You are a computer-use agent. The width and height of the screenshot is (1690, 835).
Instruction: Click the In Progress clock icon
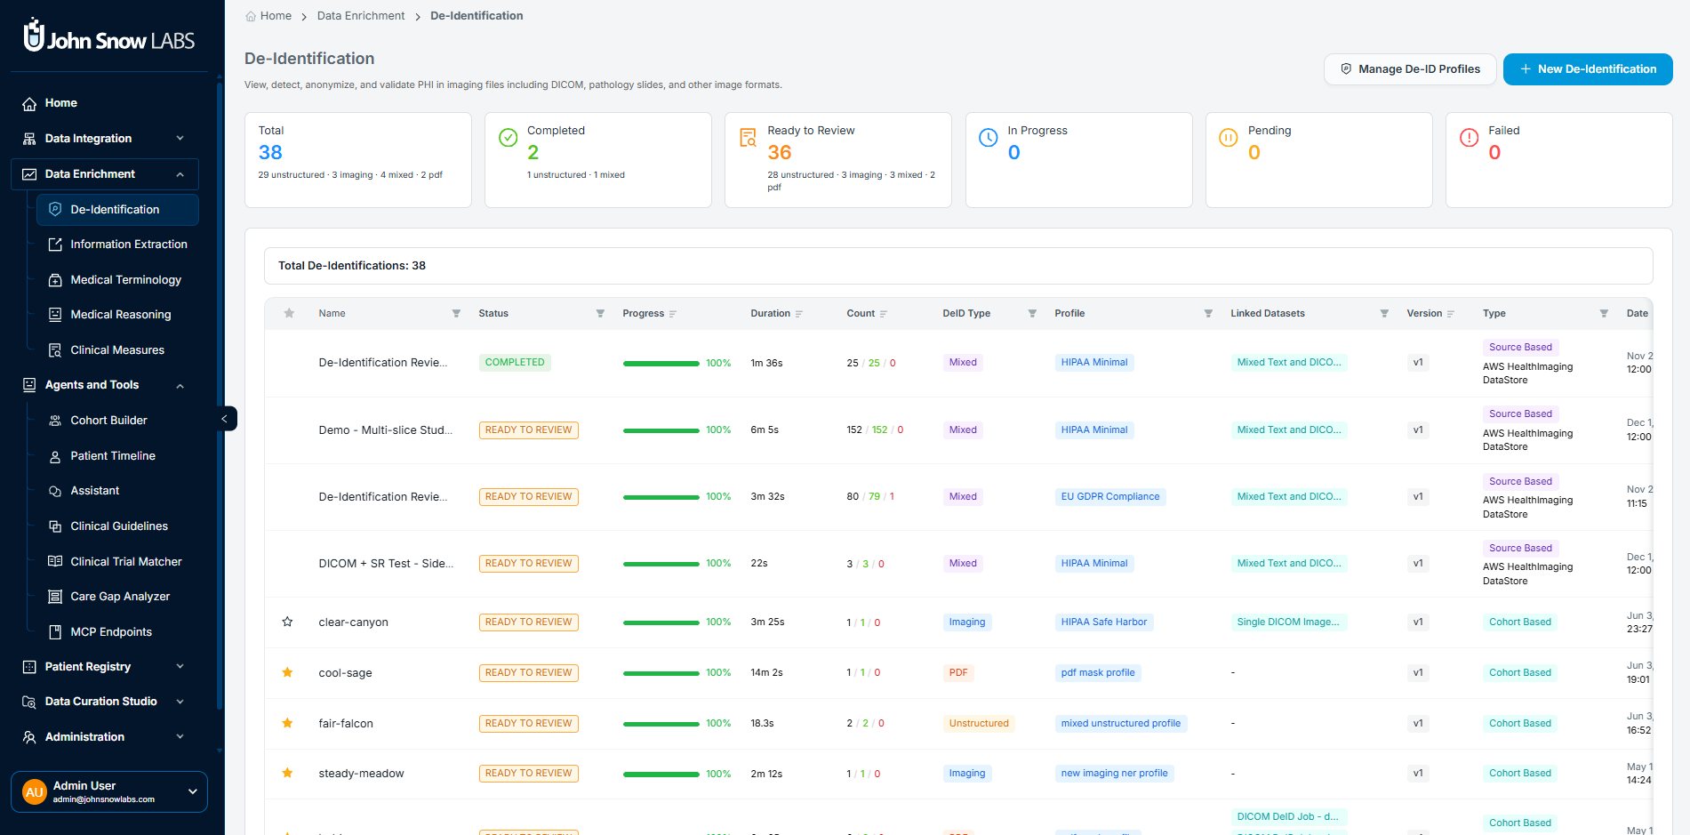989,138
